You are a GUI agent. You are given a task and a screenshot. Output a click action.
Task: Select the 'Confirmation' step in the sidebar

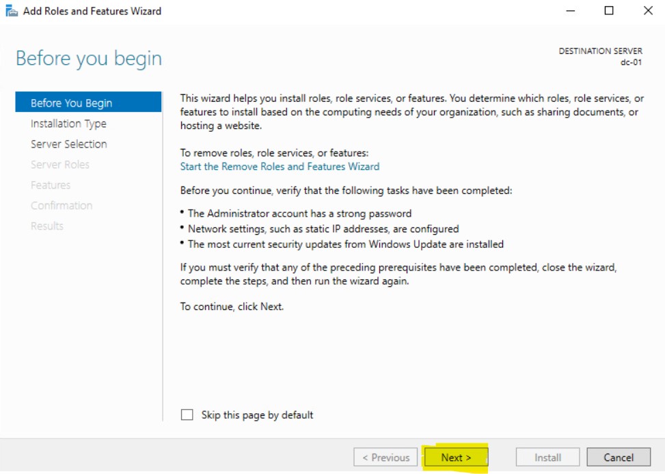[62, 206]
